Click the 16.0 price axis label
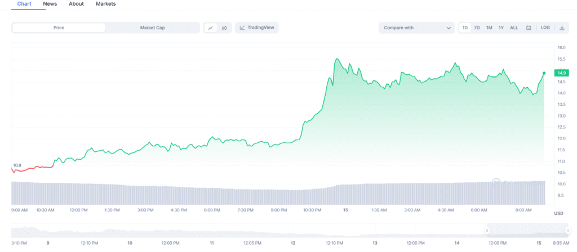The width and height of the screenshot is (577, 252). click(x=561, y=47)
